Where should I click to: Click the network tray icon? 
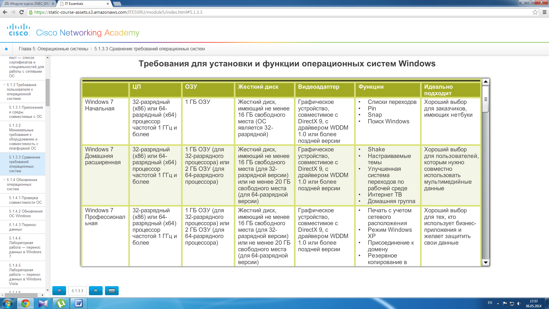click(x=512, y=303)
